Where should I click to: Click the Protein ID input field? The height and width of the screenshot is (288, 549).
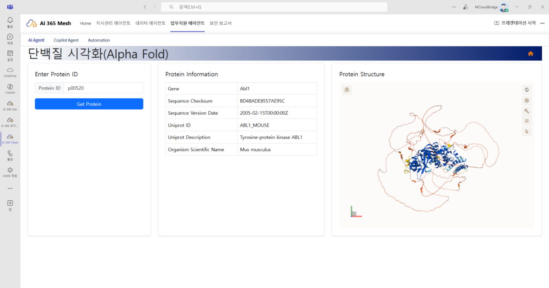pyautogui.click(x=103, y=88)
